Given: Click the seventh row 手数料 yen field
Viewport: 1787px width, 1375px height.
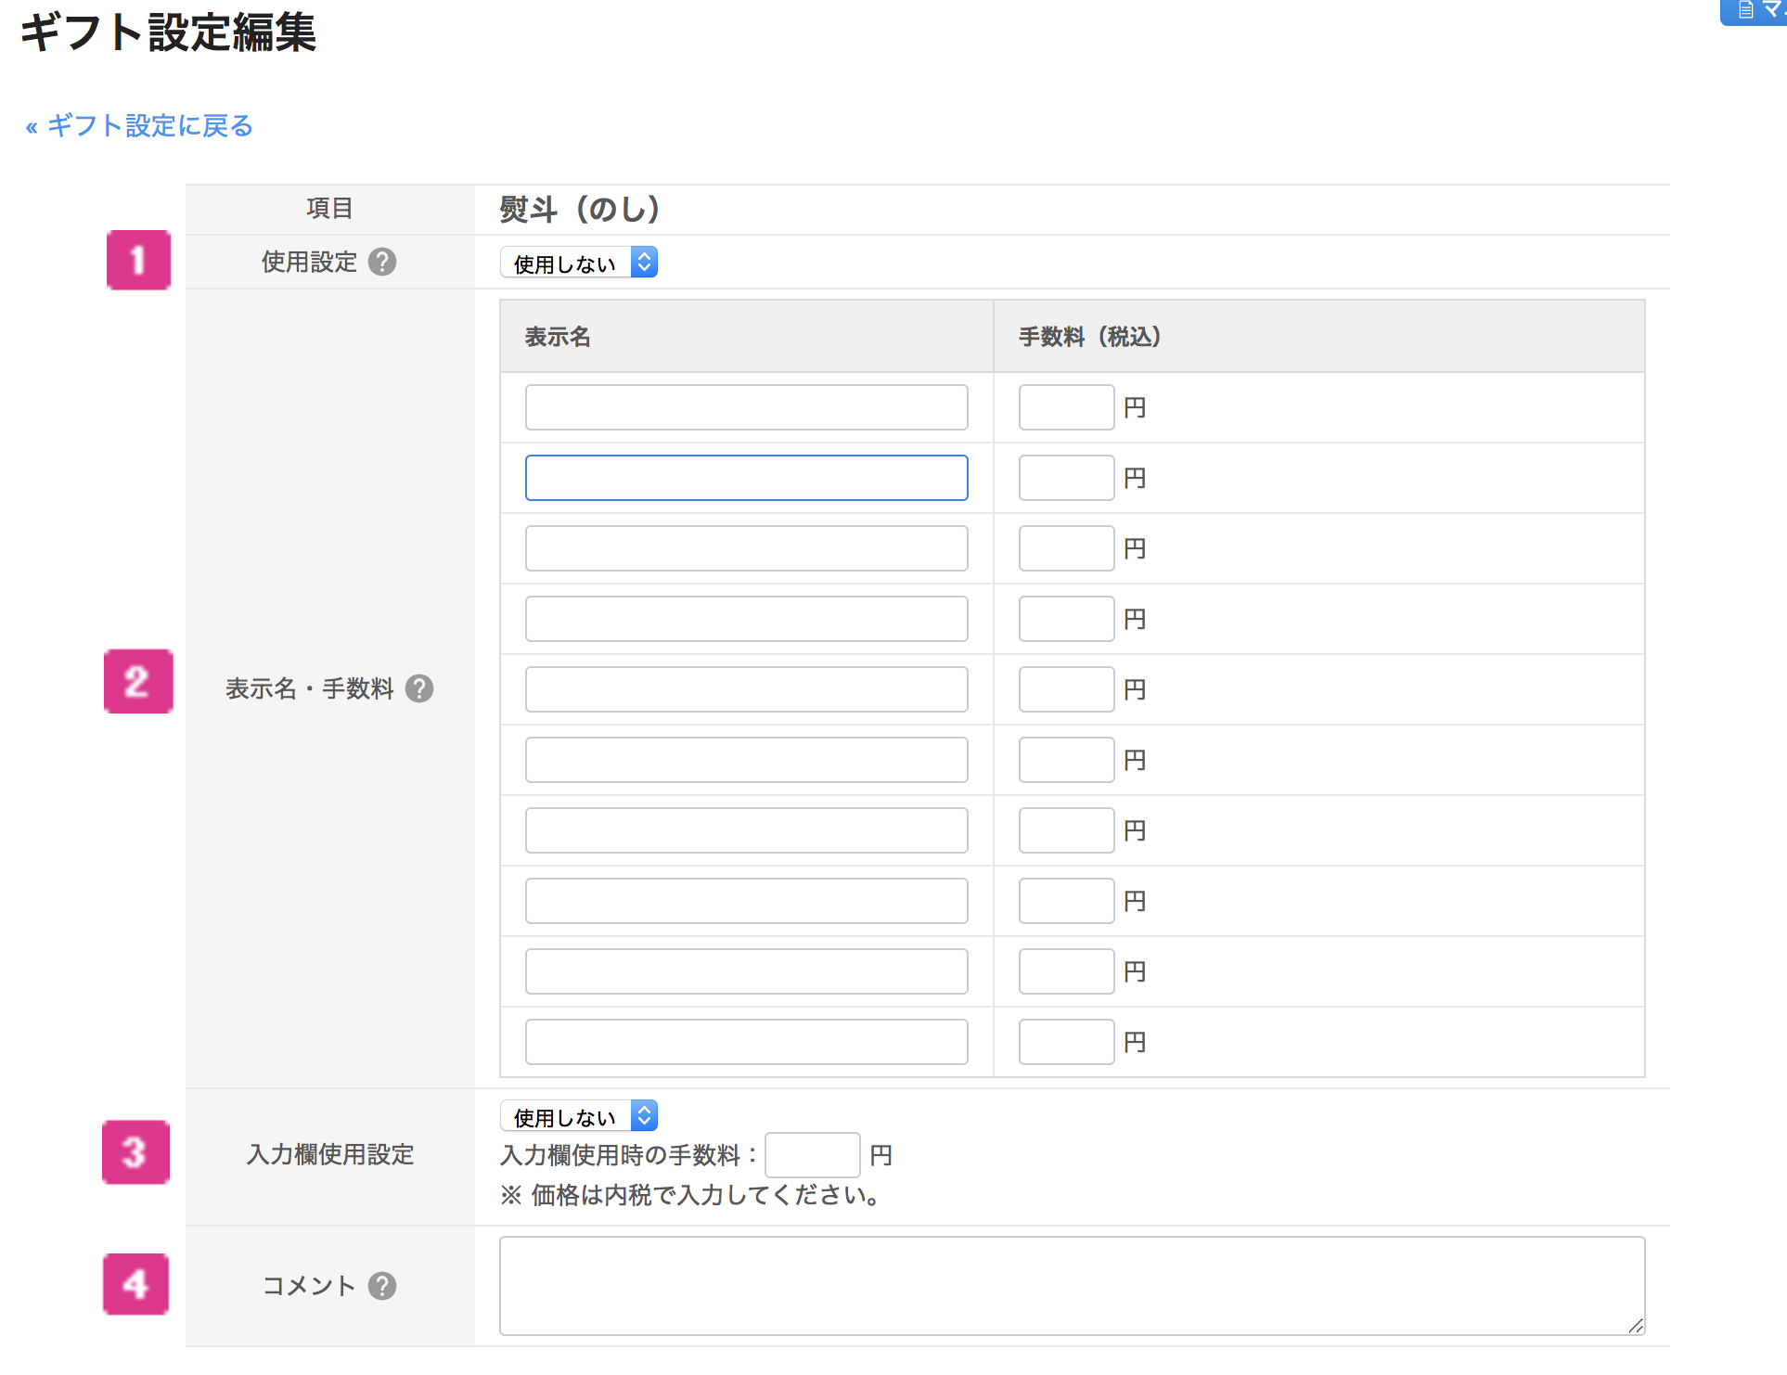Looking at the screenshot, I should (x=1067, y=830).
